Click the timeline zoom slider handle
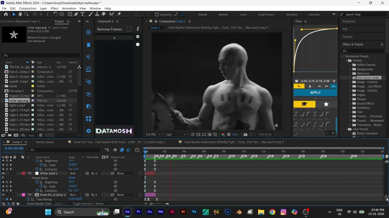 [x=151, y=204]
